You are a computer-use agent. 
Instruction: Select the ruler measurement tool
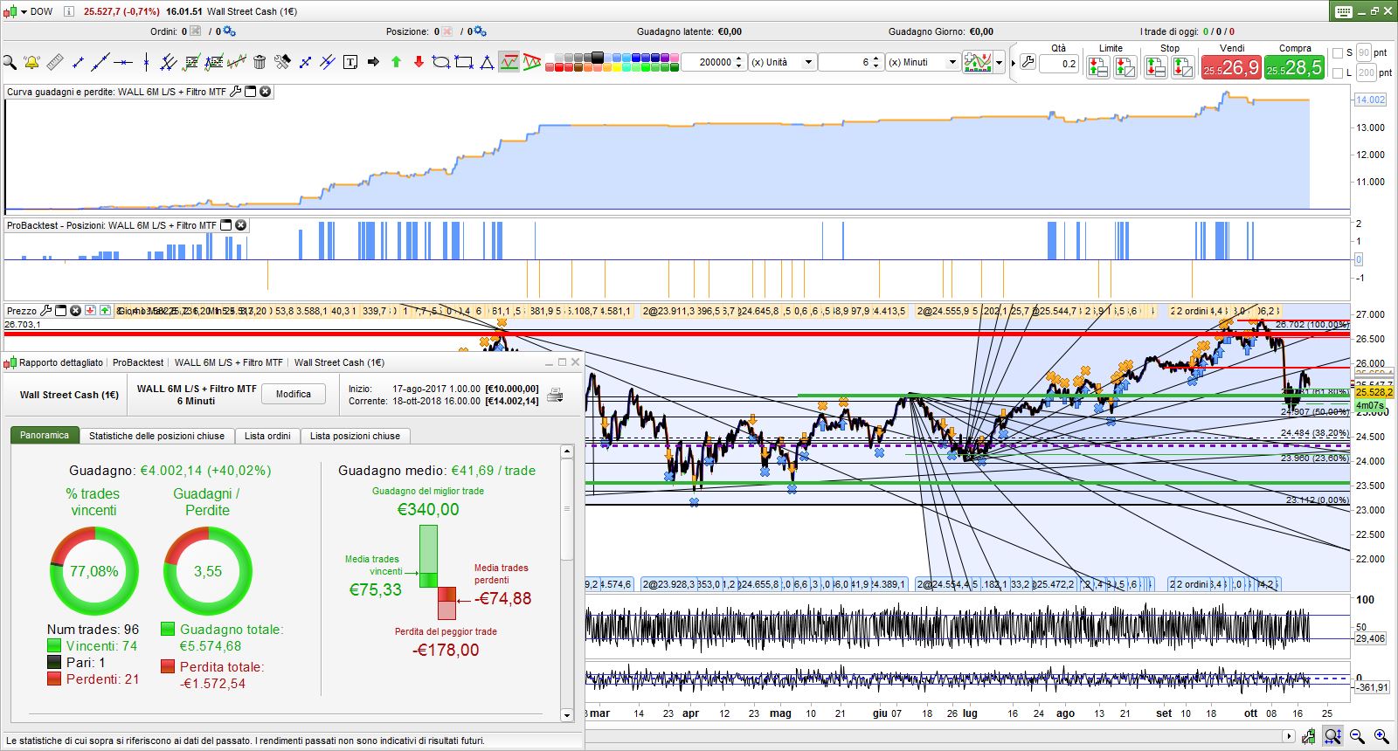click(55, 62)
